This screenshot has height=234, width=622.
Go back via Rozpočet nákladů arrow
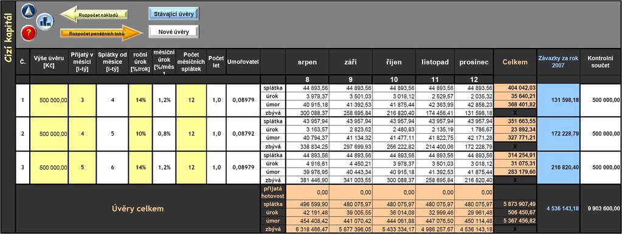coord(94,15)
